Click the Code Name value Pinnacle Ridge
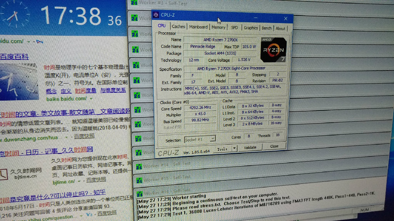Viewport: 394px width, 221px height. coord(202,46)
